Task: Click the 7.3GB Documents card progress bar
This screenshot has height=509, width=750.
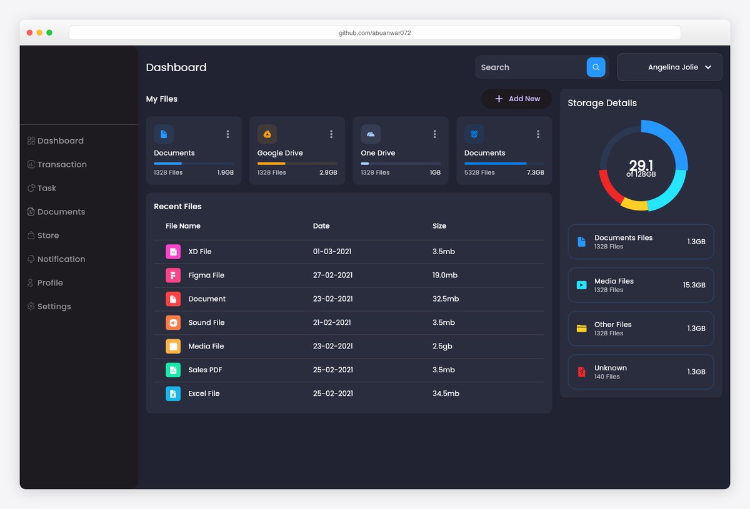Action: pos(504,164)
